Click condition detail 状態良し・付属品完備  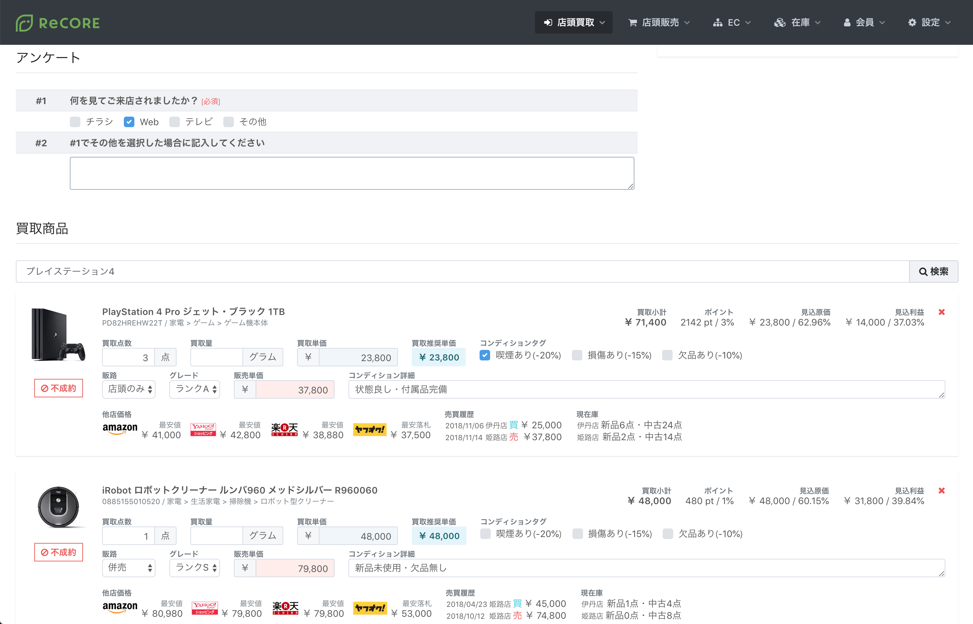pyautogui.click(x=647, y=389)
